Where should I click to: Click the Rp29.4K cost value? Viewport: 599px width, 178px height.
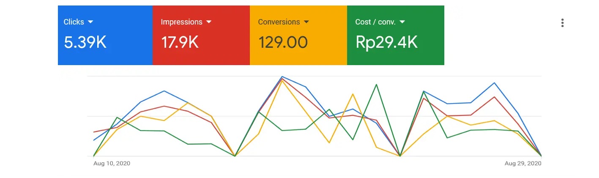tap(386, 42)
